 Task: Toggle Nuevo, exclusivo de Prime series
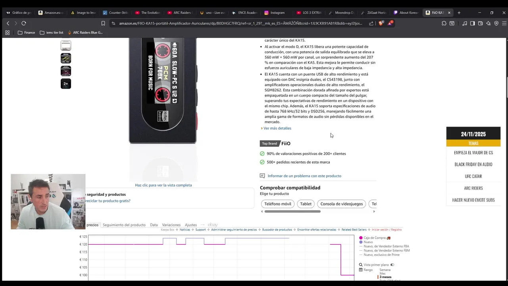tap(380, 255)
